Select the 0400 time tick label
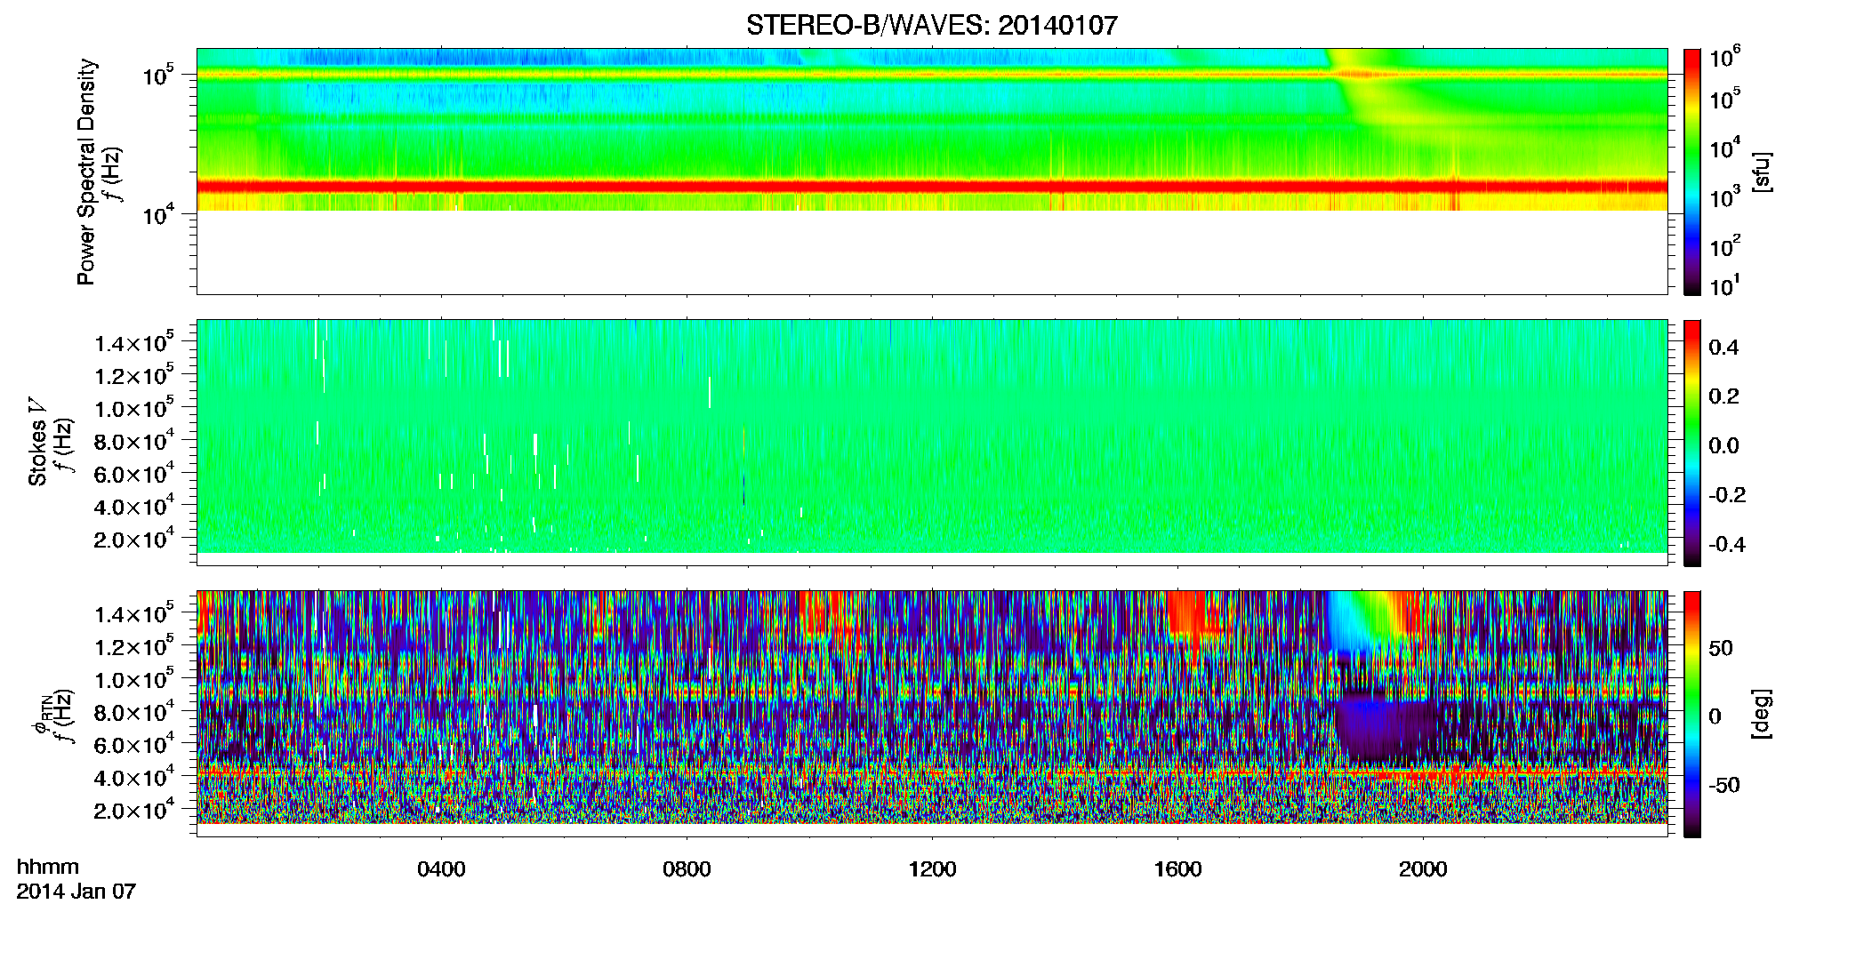 tap(441, 869)
